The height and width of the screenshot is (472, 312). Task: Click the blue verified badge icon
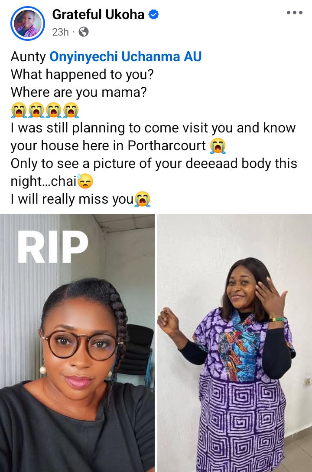pyautogui.click(x=154, y=14)
